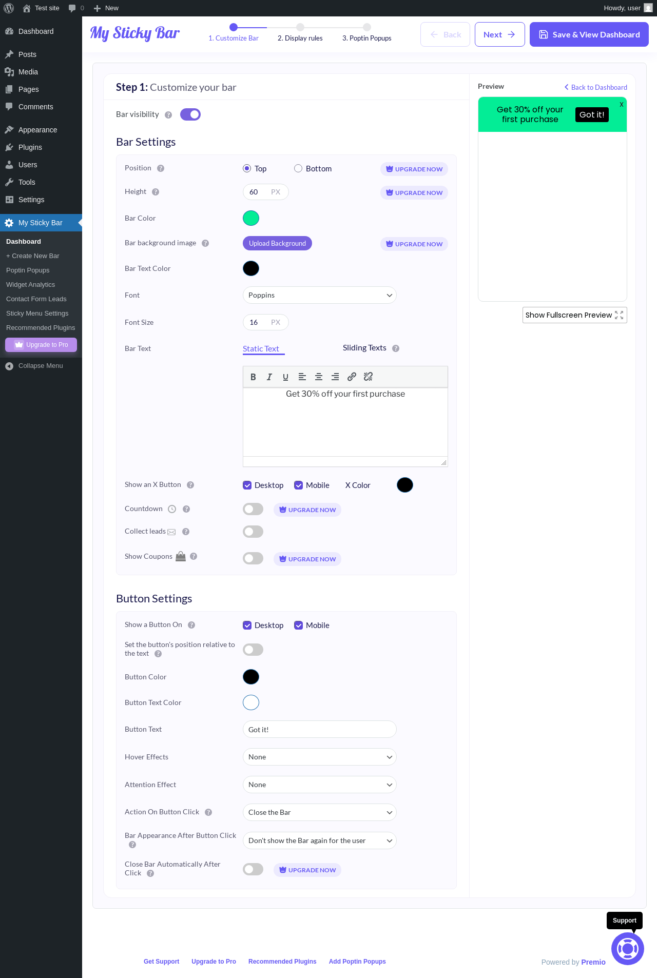This screenshot has width=657, height=978.
Task: Open the green Bar Color swatch
Action: click(x=251, y=218)
